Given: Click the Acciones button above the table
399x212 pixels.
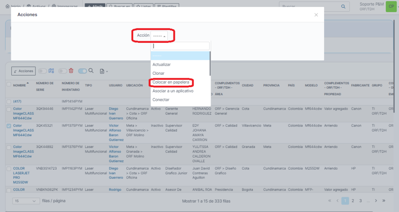Looking at the screenshot, I should (23, 71).
